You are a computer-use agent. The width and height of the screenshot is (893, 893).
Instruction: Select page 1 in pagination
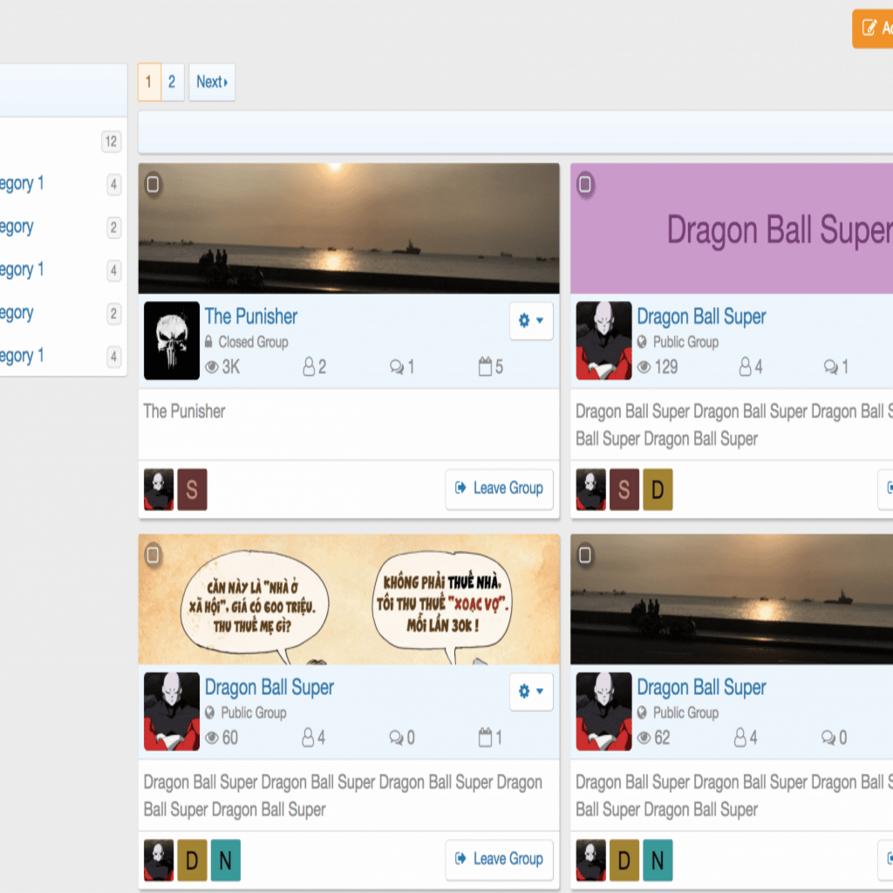(x=149, y=82)
